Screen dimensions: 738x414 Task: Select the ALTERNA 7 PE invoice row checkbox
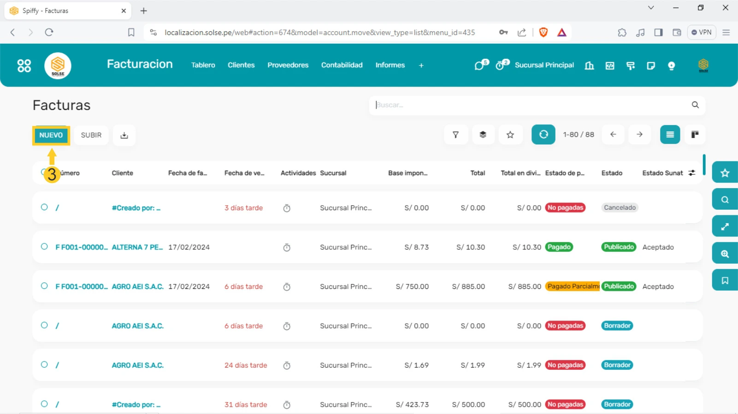pos(44,247)
